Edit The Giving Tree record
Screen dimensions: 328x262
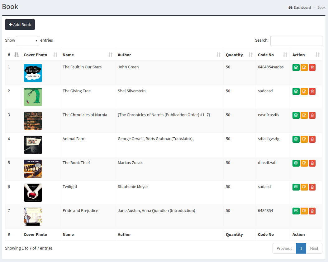[304, 91]
